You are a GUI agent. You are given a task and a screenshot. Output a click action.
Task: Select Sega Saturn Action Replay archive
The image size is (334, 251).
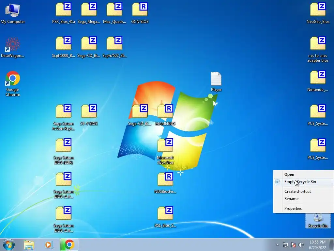pyautogui.click(x=64, y=118)
